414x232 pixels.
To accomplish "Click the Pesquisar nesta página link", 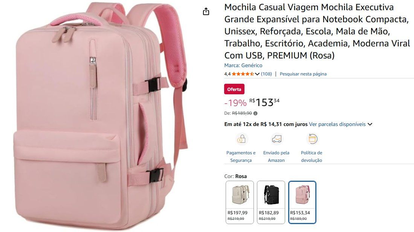I will (303, 74).
